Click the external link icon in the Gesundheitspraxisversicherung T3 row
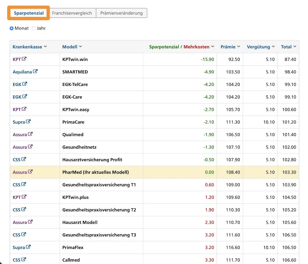The image size is (308, 264). click(x=24, y=234)
